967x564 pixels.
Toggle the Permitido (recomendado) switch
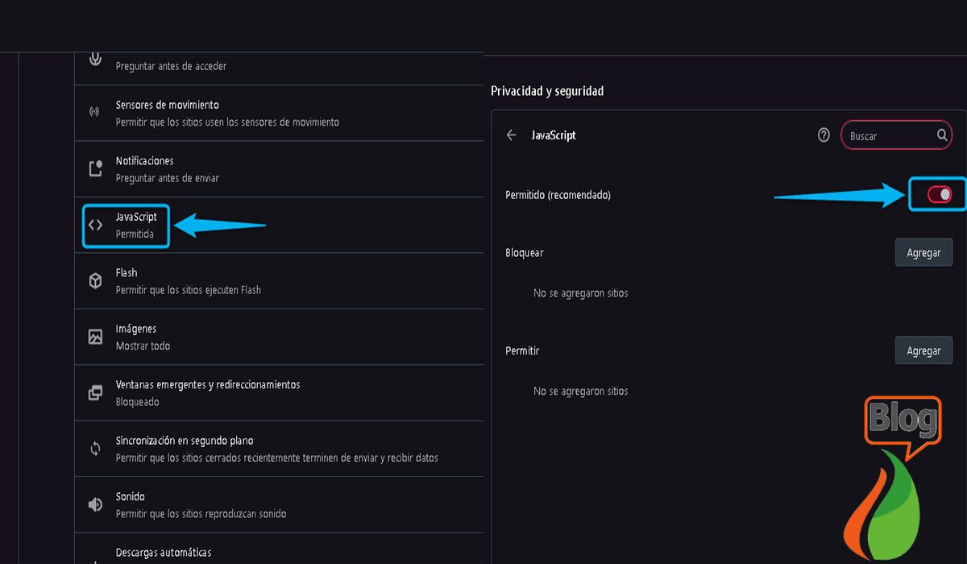click(x=940, y=194)
